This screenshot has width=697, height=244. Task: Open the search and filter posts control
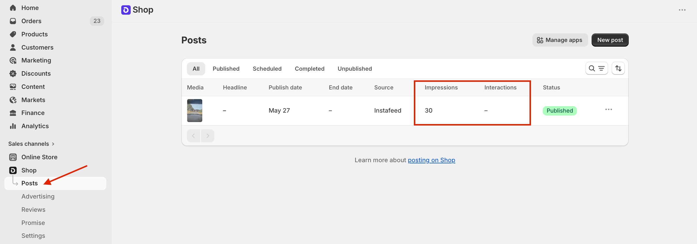(597, 68)
